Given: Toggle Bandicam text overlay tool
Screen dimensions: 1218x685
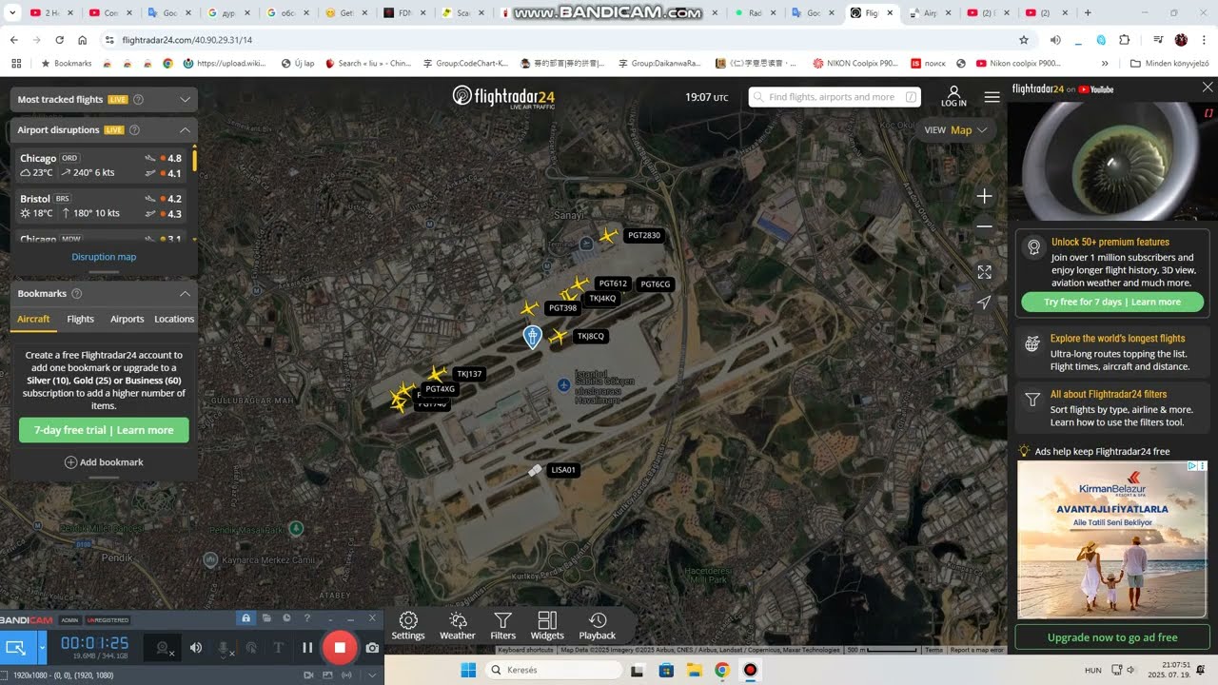Looking at the screenshot, I should [279, 648].
